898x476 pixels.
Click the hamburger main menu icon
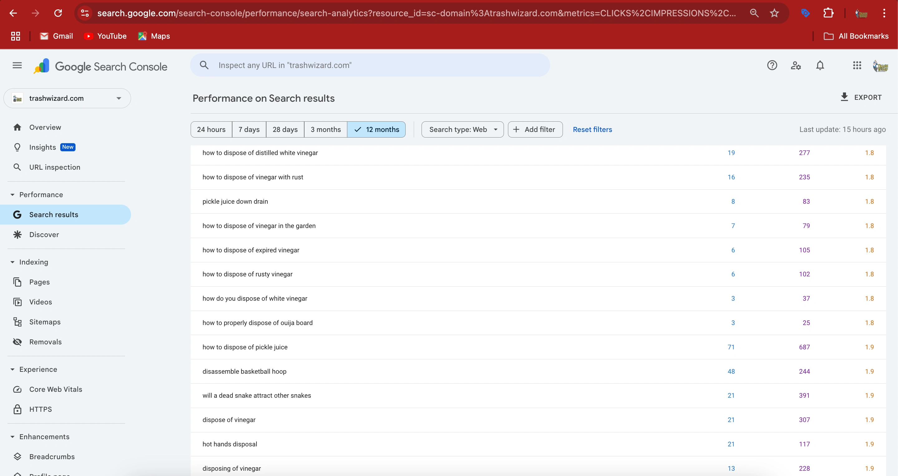[17, 66]
